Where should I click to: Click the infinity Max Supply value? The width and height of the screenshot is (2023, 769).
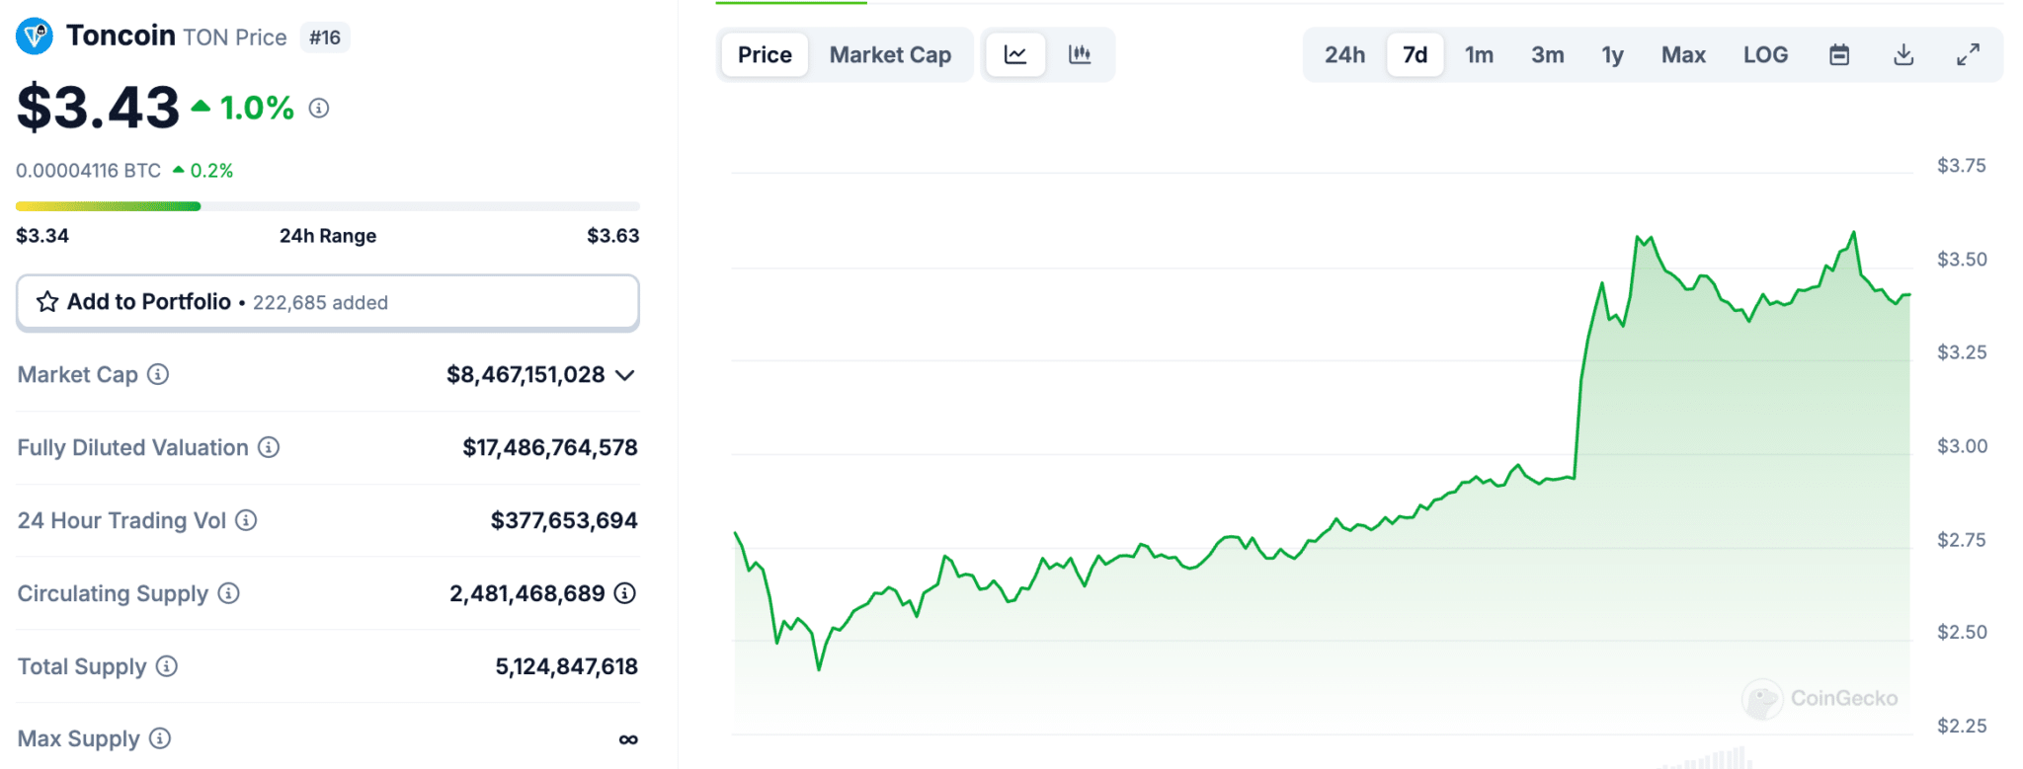coord(628,739)
